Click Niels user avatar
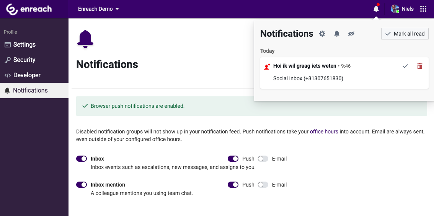This screenshot has width=434, height=216. click(x=395, y=9)
